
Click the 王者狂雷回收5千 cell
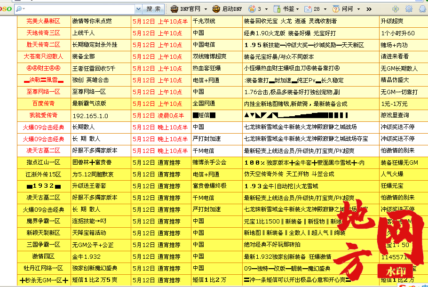[94, 68]
